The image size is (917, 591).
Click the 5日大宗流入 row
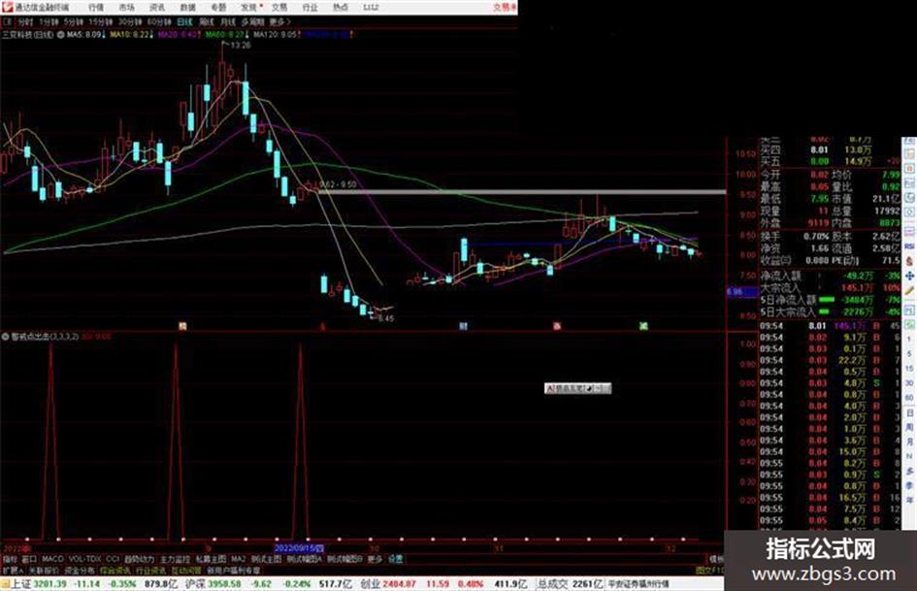click(830, 312)
